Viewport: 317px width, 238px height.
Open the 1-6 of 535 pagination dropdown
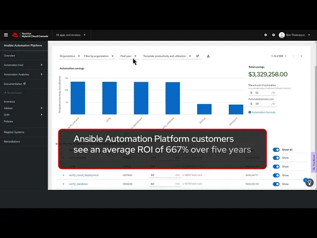pos(279,56)
